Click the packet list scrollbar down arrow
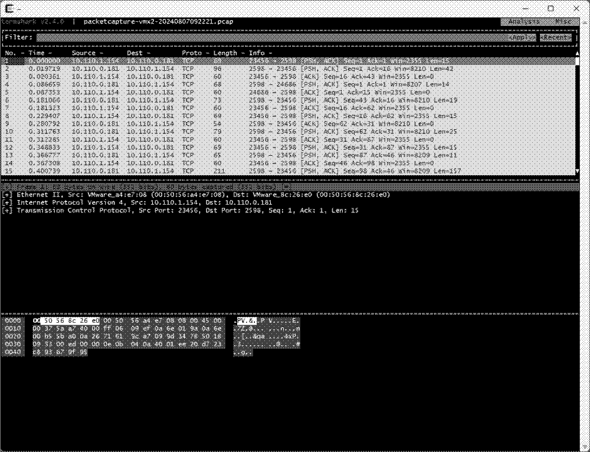The height and width of the screenshot is (452, 590). coord(576,171)
